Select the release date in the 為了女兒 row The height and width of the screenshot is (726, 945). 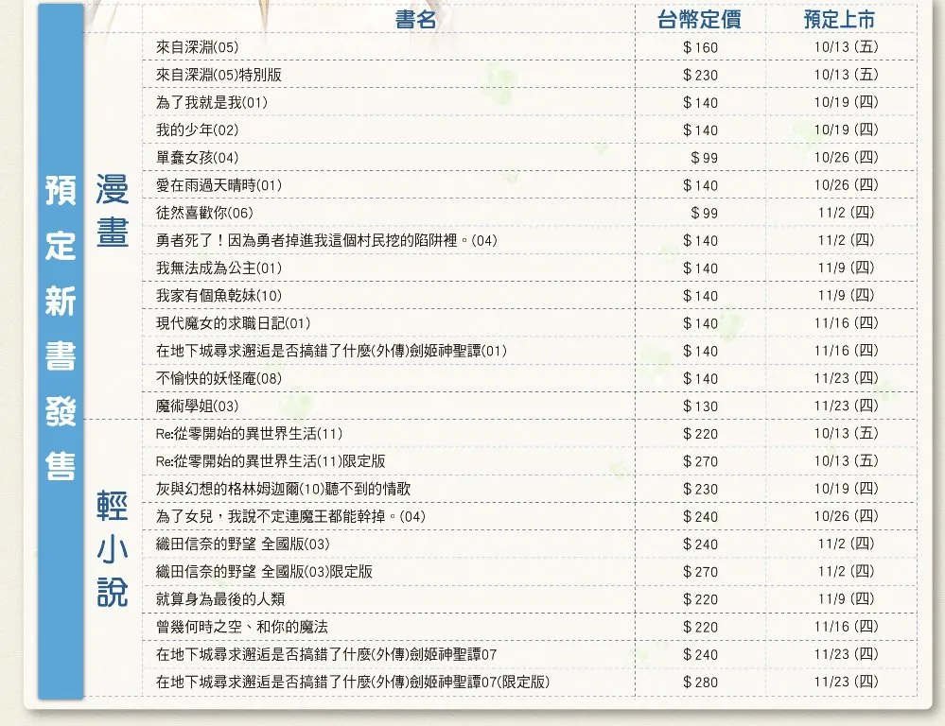point(847,516)
